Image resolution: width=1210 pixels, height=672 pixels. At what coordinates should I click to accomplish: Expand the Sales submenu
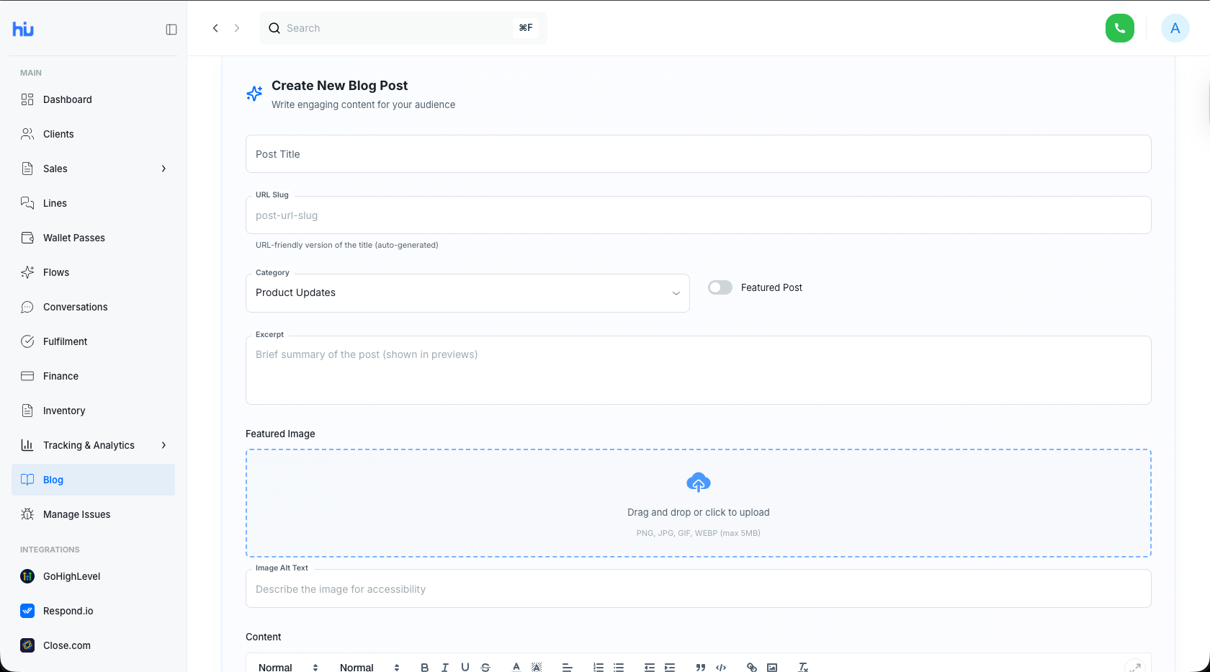[x=164, y=169]
